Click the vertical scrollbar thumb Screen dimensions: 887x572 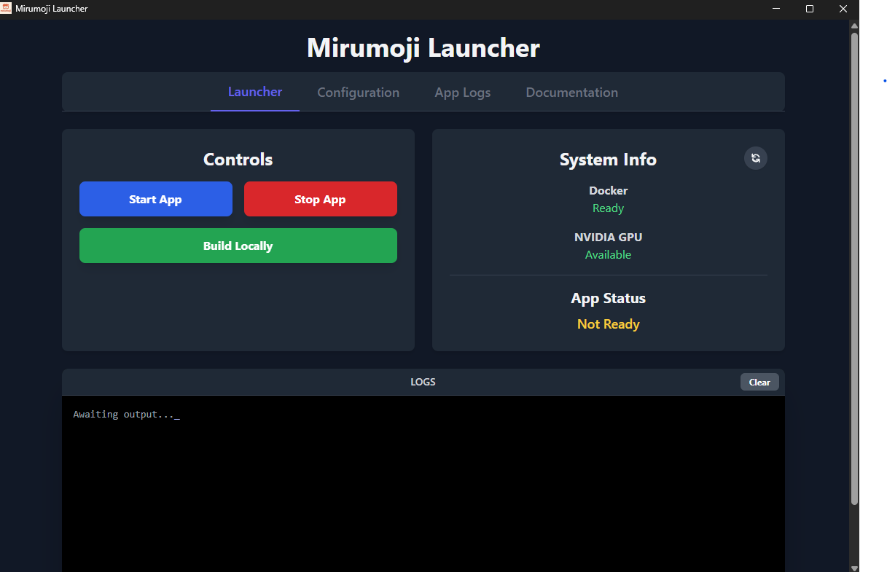(x=854, y=268)
